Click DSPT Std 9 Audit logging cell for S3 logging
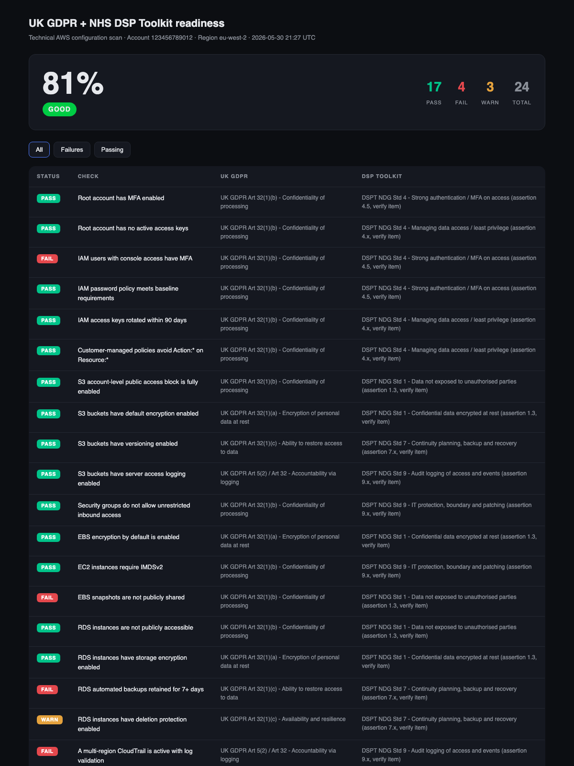 click(x=444, y=477)
